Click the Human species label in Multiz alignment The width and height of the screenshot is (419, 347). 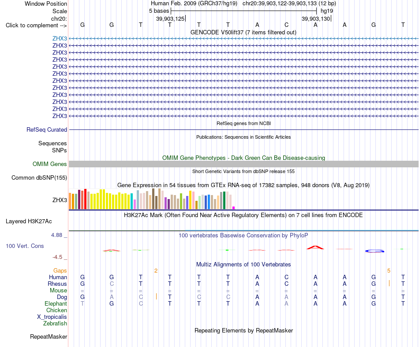coord(58,277)
